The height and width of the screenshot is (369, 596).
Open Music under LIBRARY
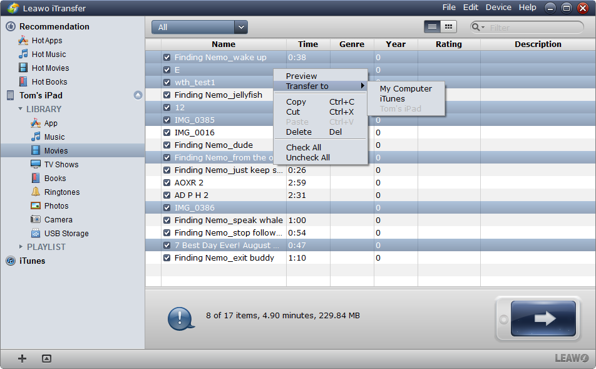[x=54, y=137]
